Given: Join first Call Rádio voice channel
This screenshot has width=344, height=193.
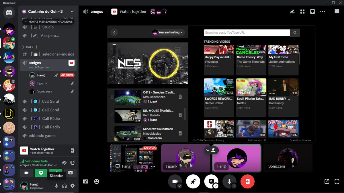Looking at the screenshot, I should tap(48, 118).
